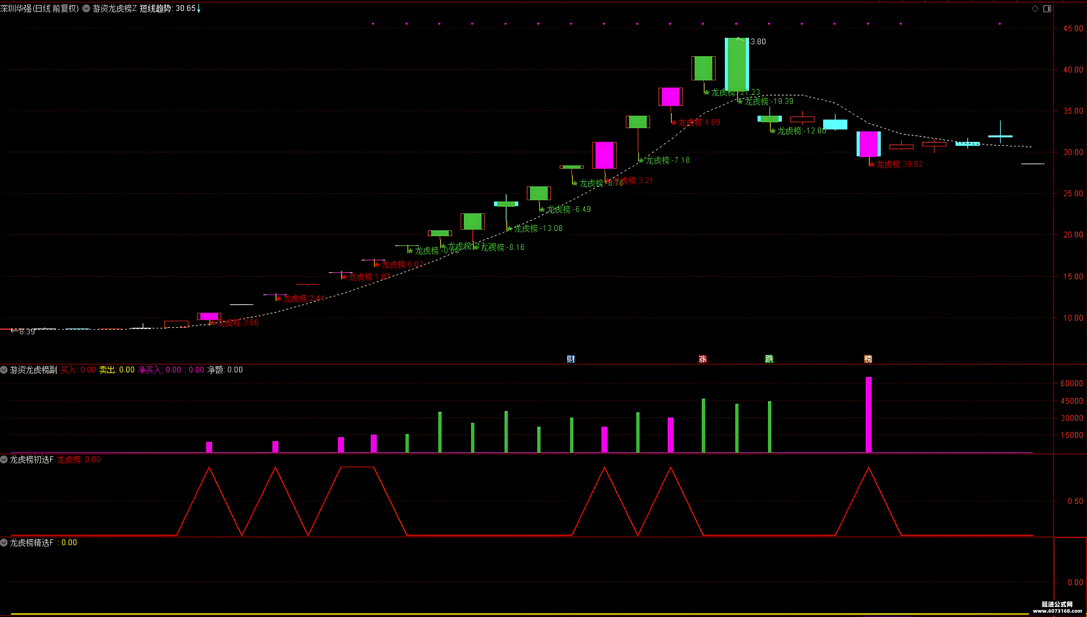Image resolution: width=1087 pixels, height=617 pixels.
Task: Click the 短线趋势 label text
Action: coord(156,8)
